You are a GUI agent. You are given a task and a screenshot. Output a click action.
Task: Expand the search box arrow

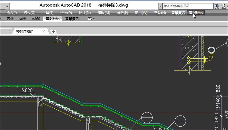click(x=161, y=6)
